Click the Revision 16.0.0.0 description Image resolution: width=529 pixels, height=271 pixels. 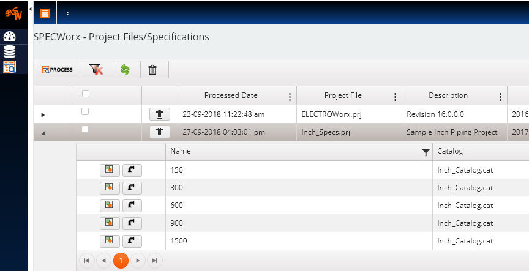[x=435, y=114]
